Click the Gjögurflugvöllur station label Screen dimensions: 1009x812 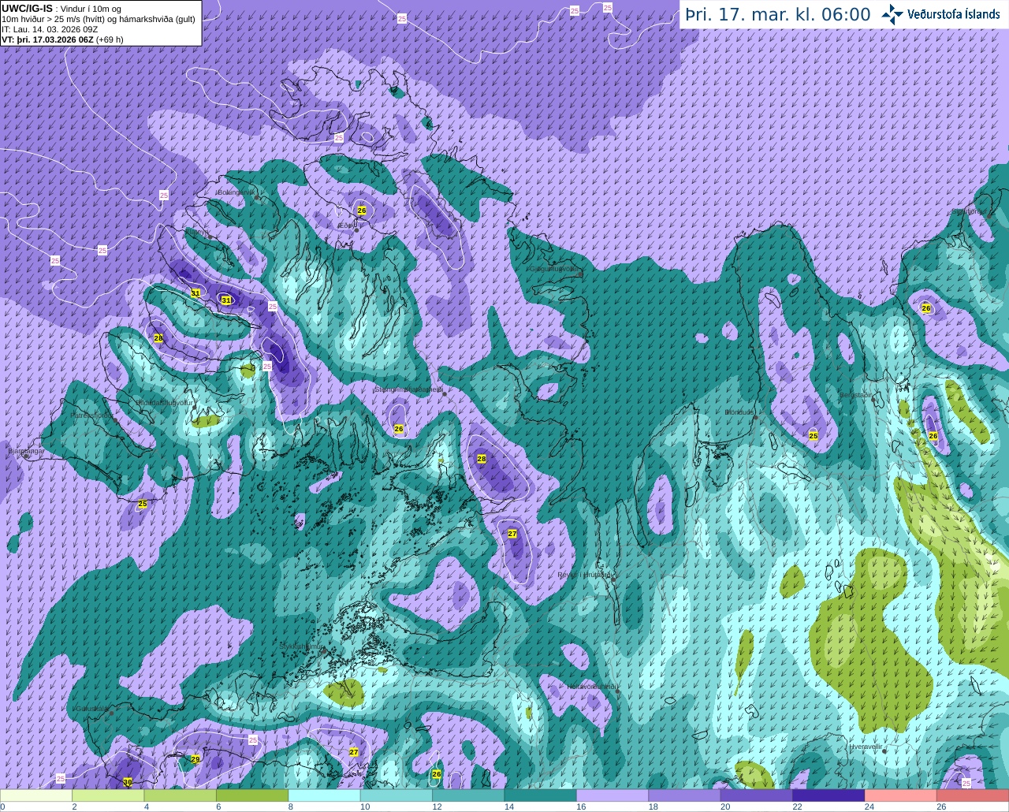(554, 269)
